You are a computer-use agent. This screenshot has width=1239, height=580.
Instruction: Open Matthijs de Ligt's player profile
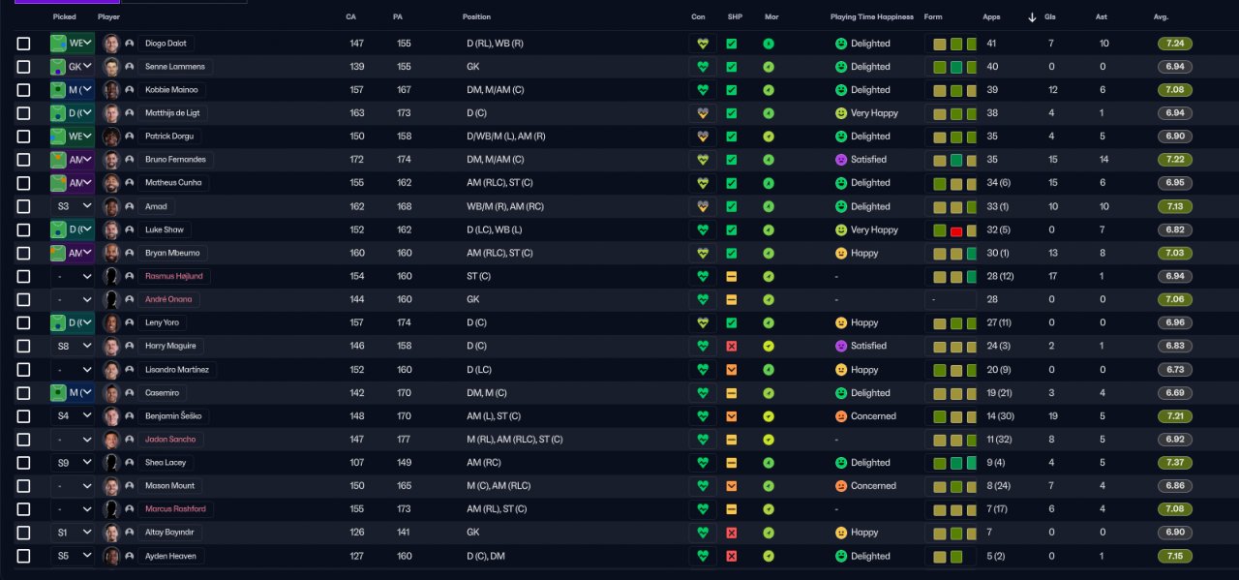[171, 113]
